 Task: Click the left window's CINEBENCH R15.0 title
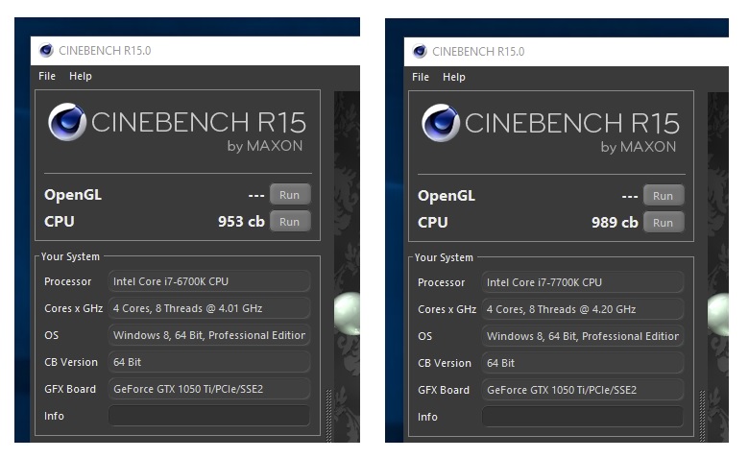[105, 50]
